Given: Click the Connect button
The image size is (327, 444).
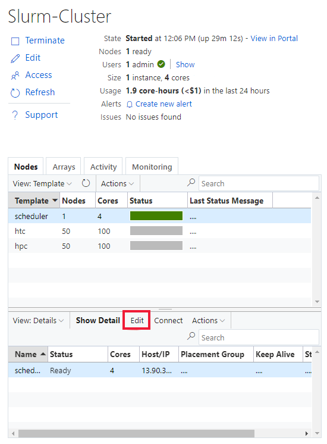Looking at the screenshot, I should (x=168, y=321).
